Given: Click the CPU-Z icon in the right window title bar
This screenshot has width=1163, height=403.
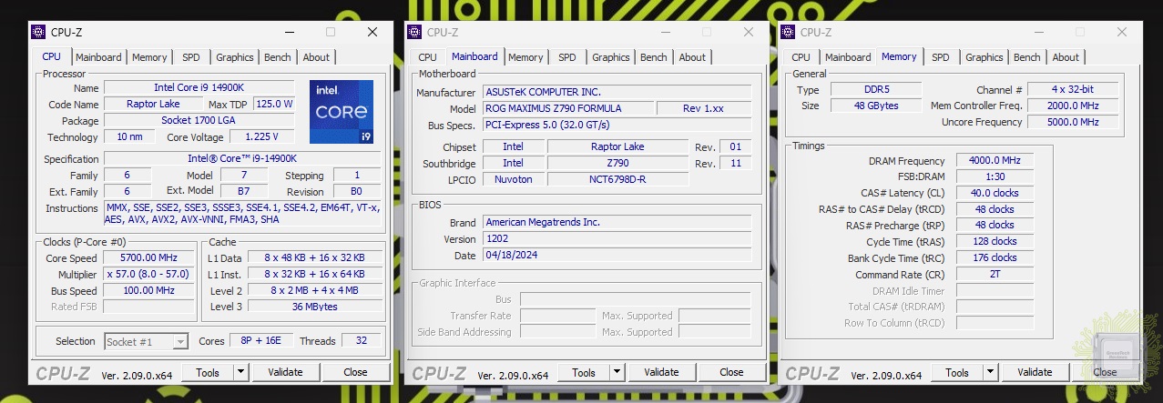Looking at the screenshot, I should click(x=788, y=32).
